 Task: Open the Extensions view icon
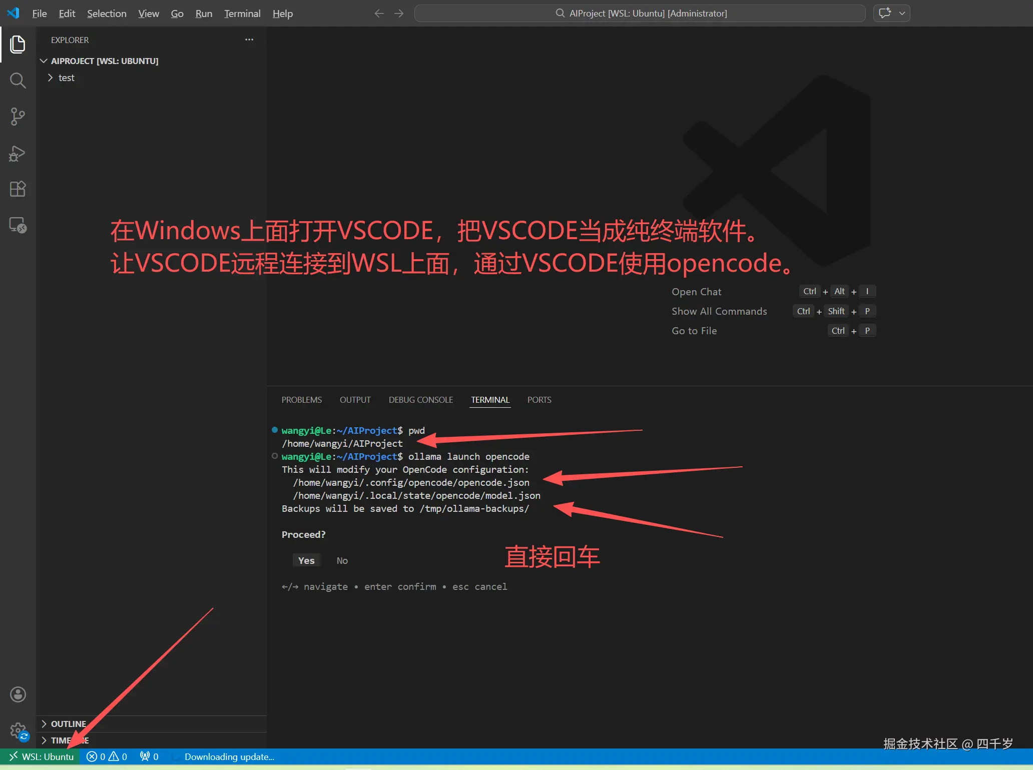[x=18, y=189]
